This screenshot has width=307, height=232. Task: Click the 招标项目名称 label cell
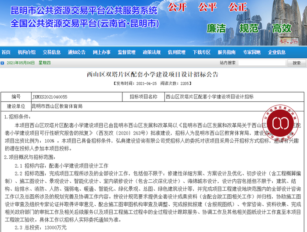(x=143, y=97)
